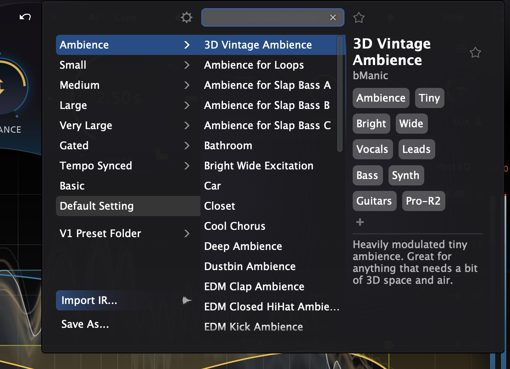Pick the Cool Chorus preset

tap(235, 226)
